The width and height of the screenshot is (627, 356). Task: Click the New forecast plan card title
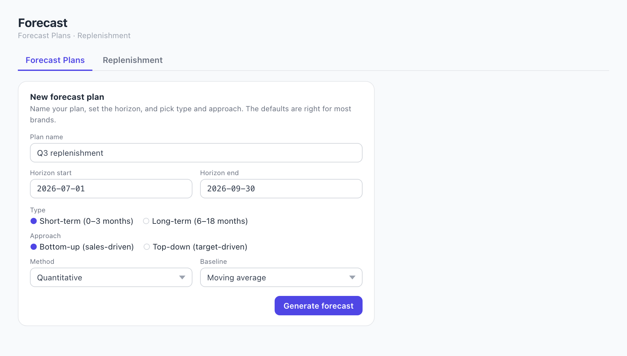point(67,97)
